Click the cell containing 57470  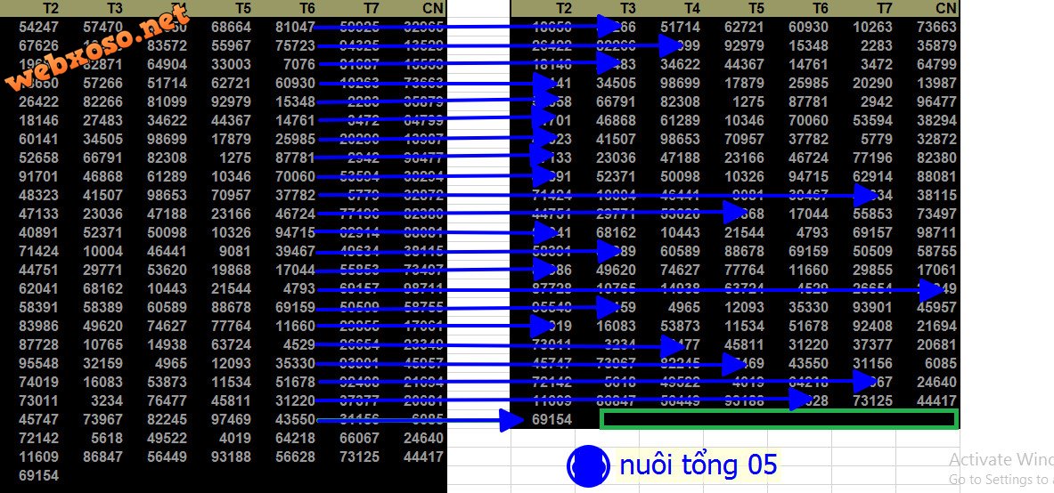[102, 28]
